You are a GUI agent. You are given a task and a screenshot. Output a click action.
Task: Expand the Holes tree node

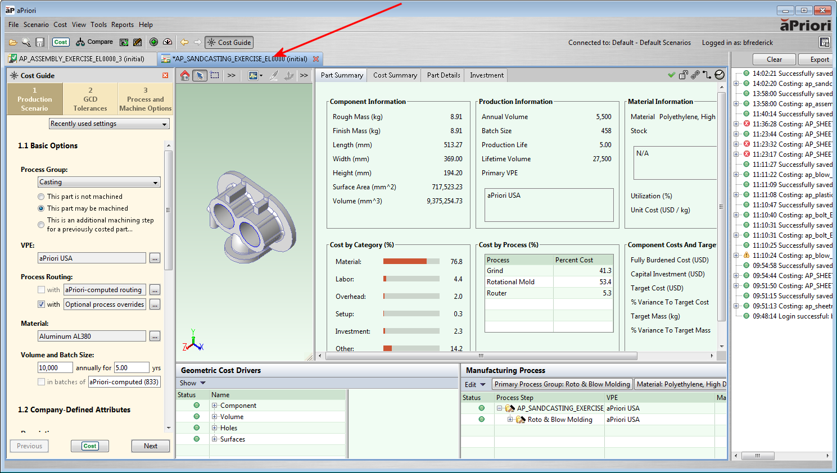(x=215, y=428)
